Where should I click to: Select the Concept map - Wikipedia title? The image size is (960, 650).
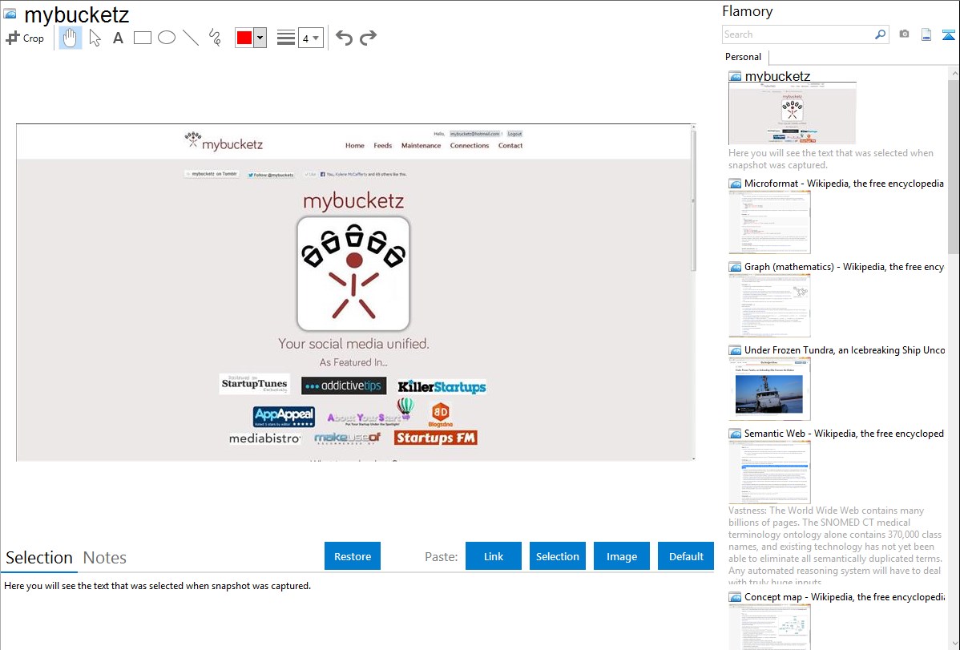tap(844, 597)
